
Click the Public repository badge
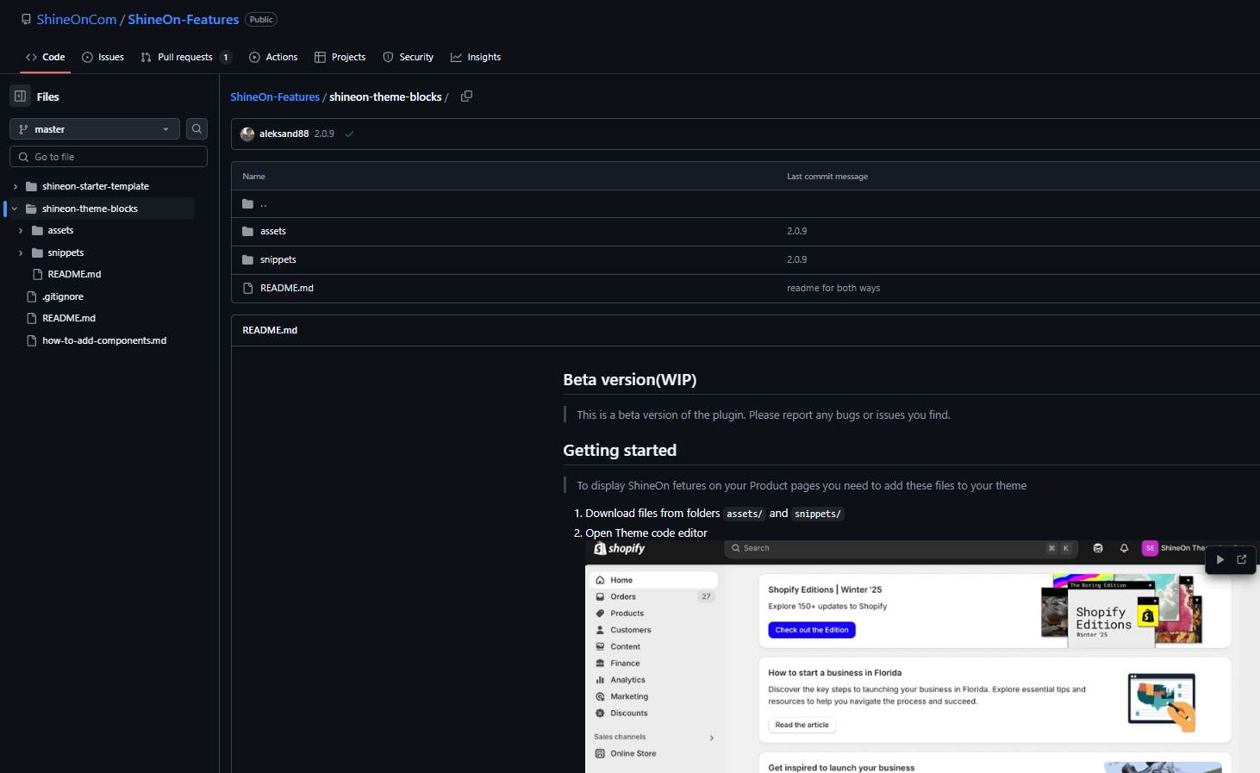pyautogui.click(x=261, y=20)
